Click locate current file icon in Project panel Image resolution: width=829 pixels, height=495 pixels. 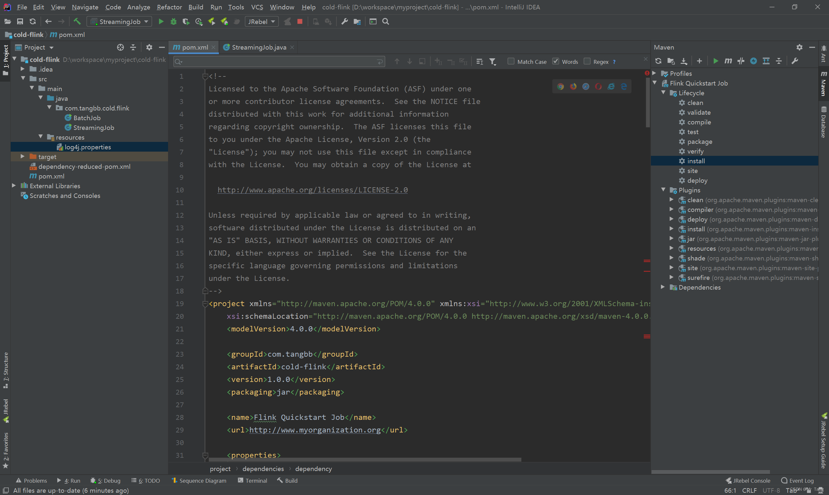click(120, 47)
